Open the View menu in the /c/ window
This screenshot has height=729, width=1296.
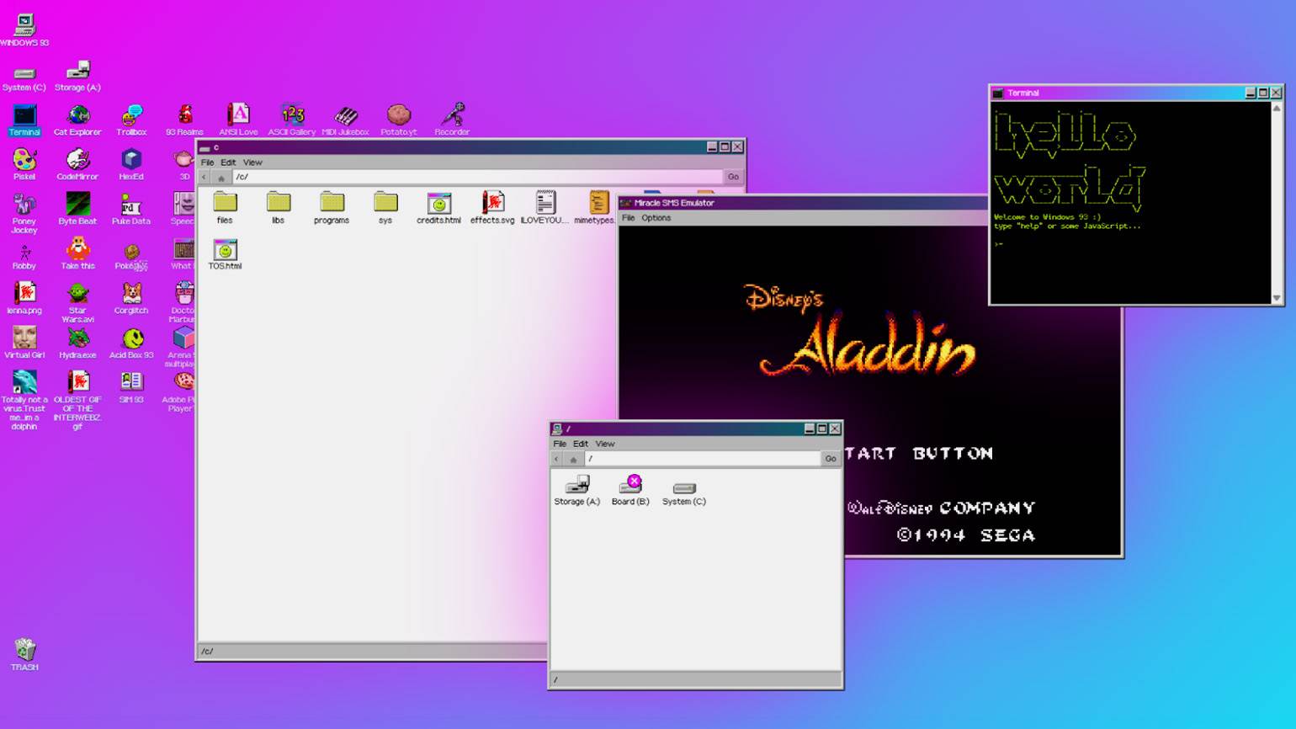point(252,162)
